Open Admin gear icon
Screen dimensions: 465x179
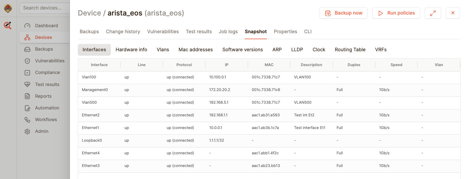coord(27,131)
